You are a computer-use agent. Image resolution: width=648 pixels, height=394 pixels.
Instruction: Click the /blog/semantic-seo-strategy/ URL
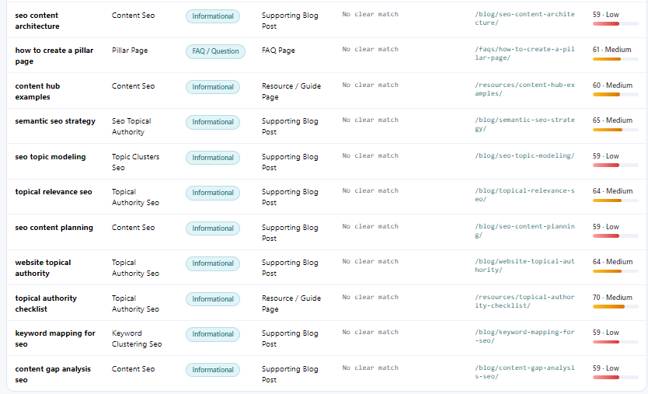524,124
